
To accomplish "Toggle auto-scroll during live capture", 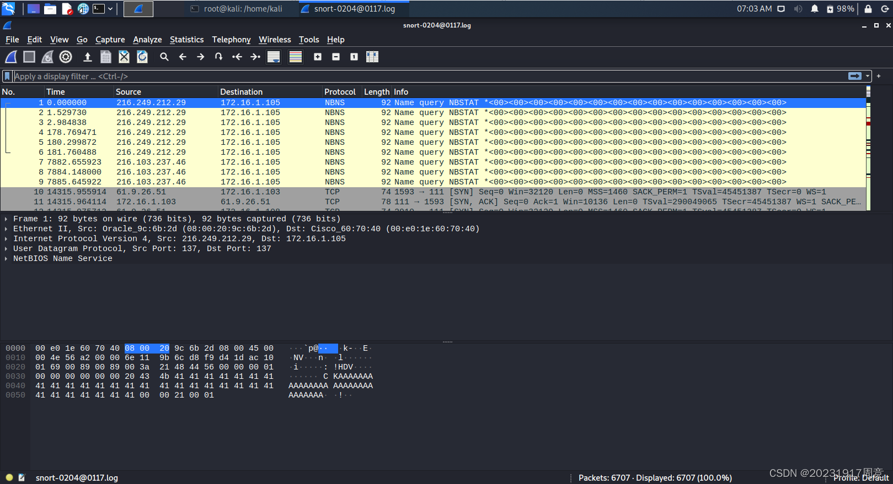I will pyautogui.click(x=274, y=57).
